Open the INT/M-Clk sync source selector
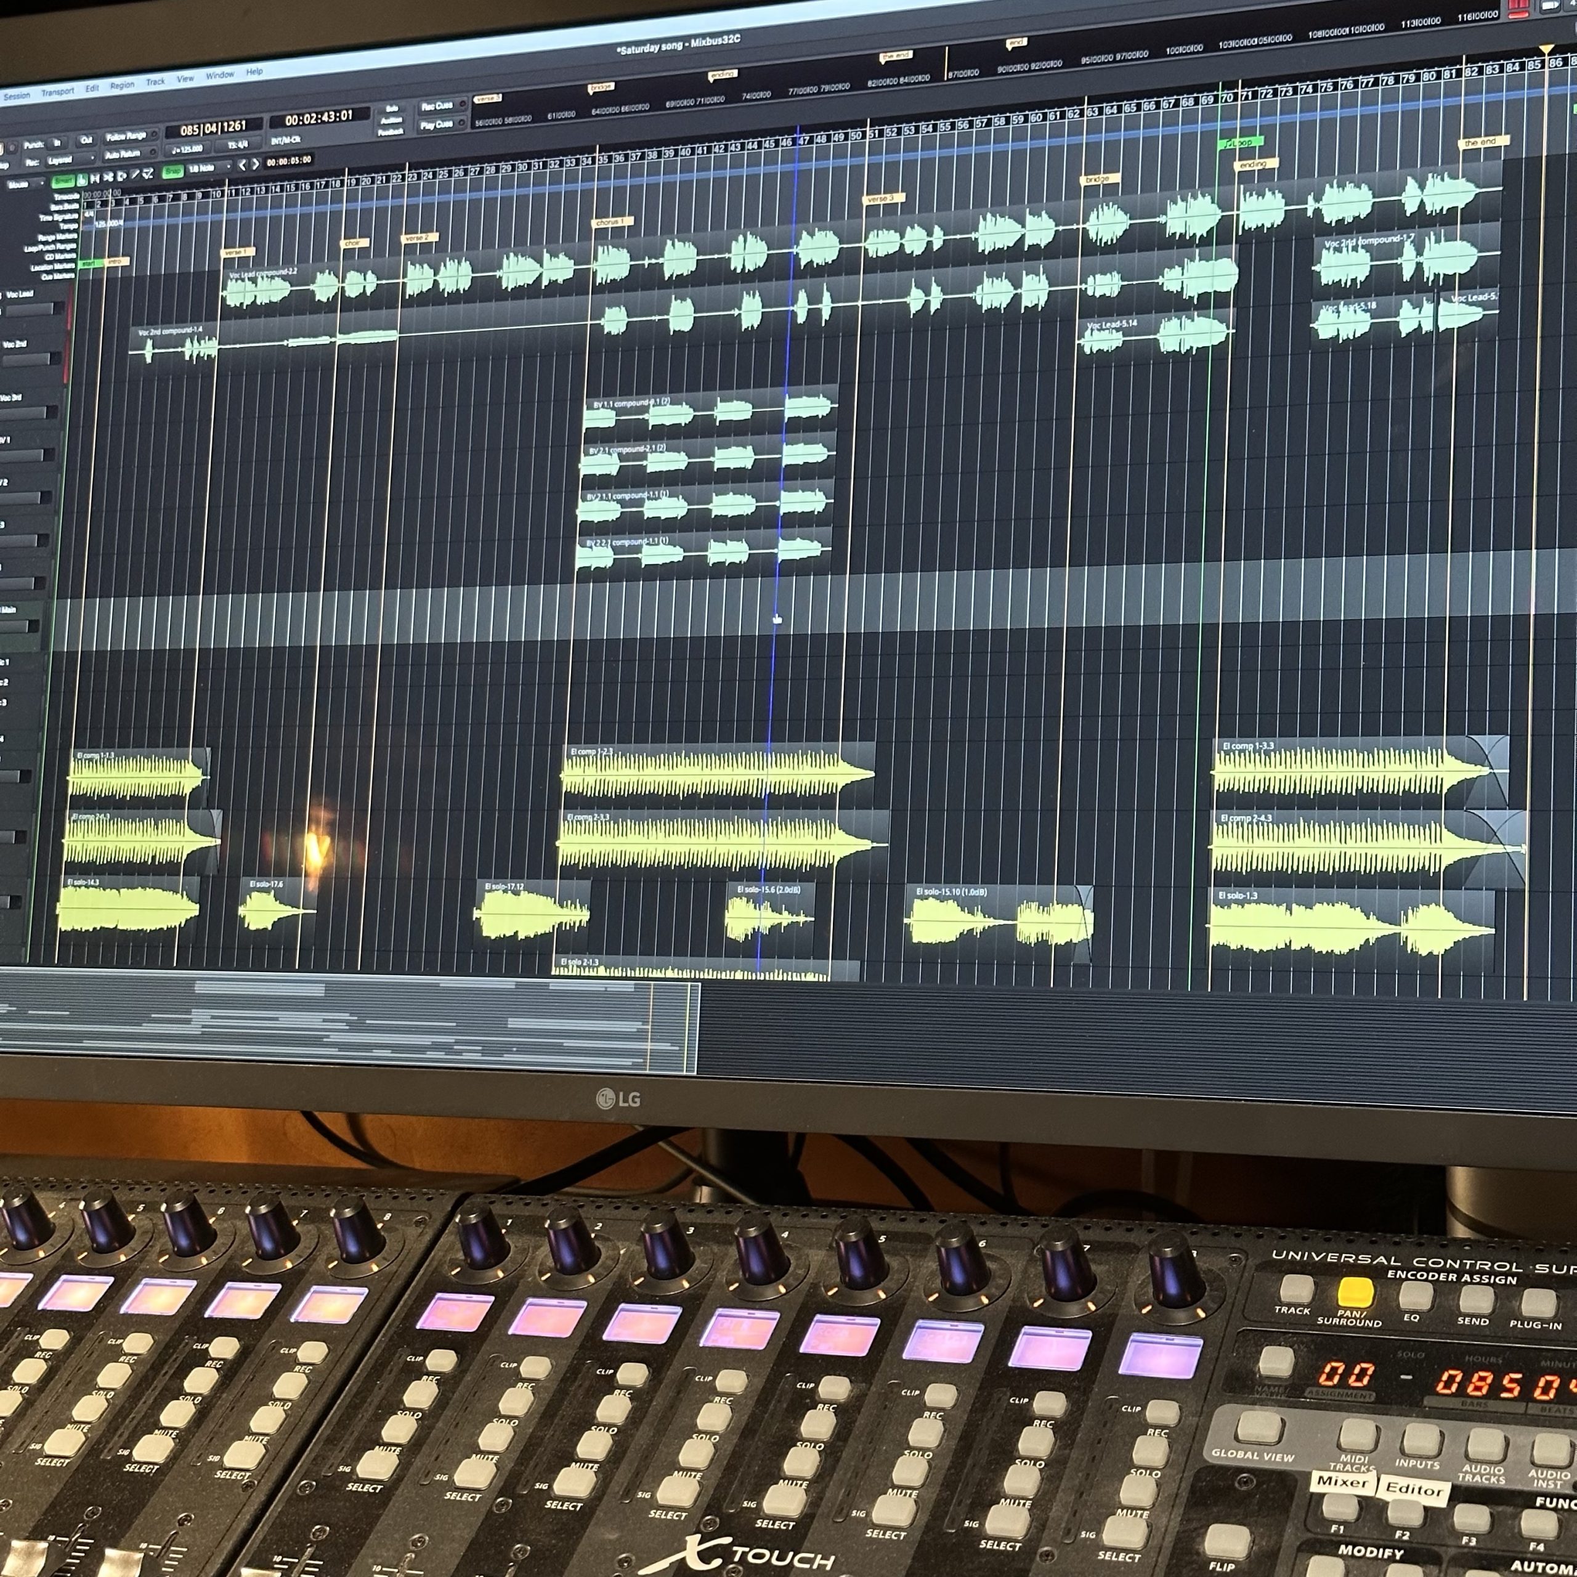Screen dimensions: 1577x1577 point(286,140)
